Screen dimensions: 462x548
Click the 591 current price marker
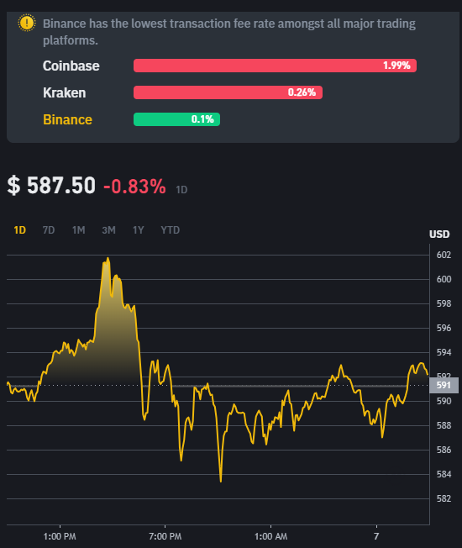[444, 385]
